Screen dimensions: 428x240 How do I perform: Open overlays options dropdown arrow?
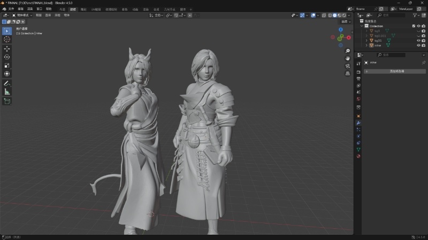(x=318, y=15)
